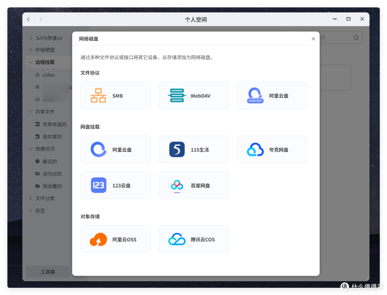The image size is (387, 295).
Task: Choose the 腾讯云COS object storage icon
Action: 177,239
